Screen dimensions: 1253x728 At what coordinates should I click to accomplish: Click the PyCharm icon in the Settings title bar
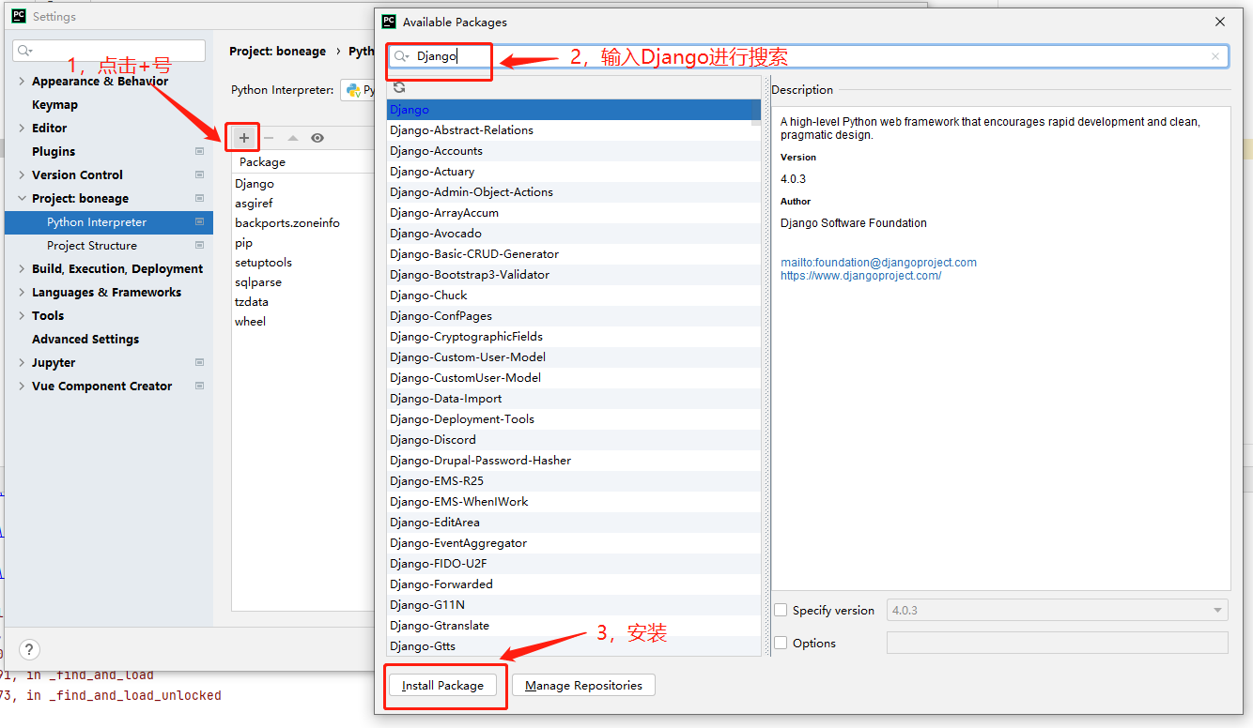pyautogui.click(x=19, y=16)
